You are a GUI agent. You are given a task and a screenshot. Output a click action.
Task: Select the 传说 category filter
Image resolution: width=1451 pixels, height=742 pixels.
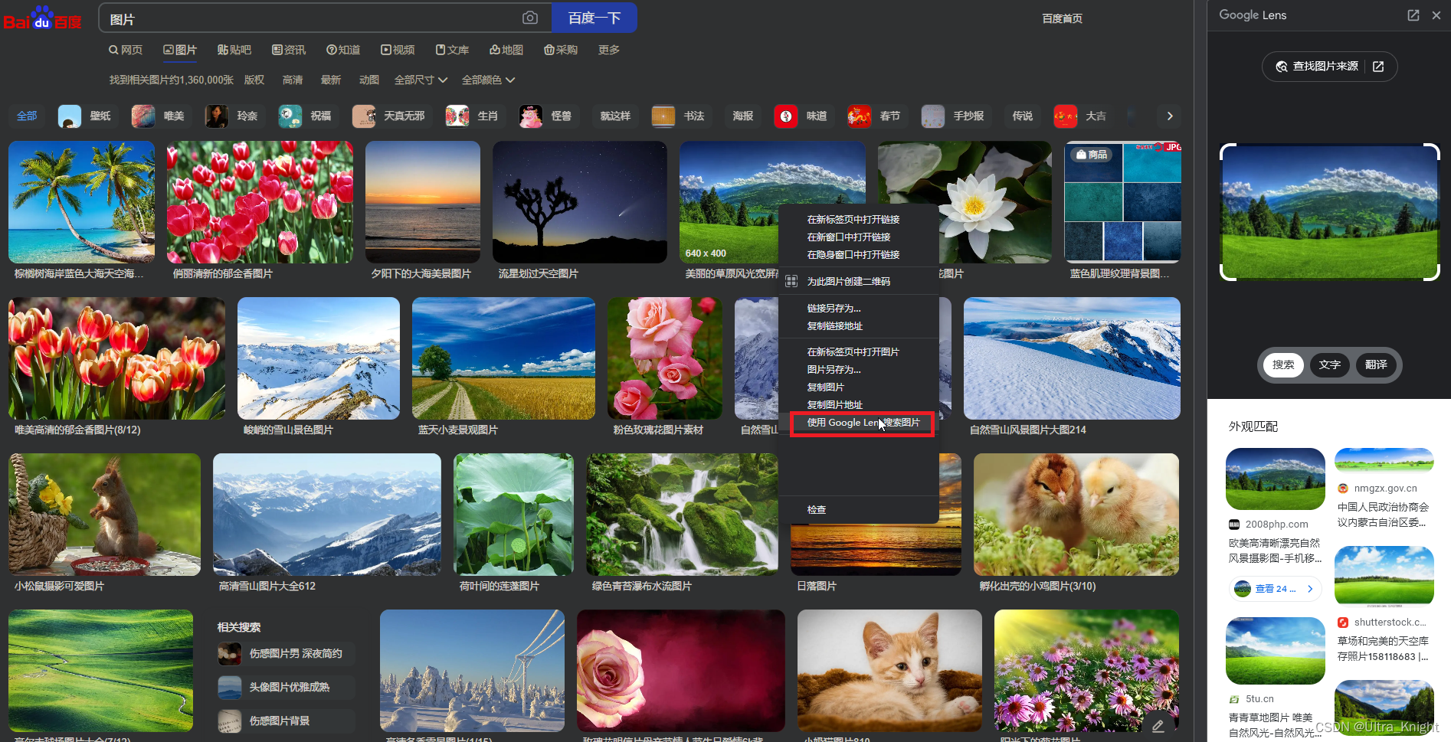[1022, 116]
